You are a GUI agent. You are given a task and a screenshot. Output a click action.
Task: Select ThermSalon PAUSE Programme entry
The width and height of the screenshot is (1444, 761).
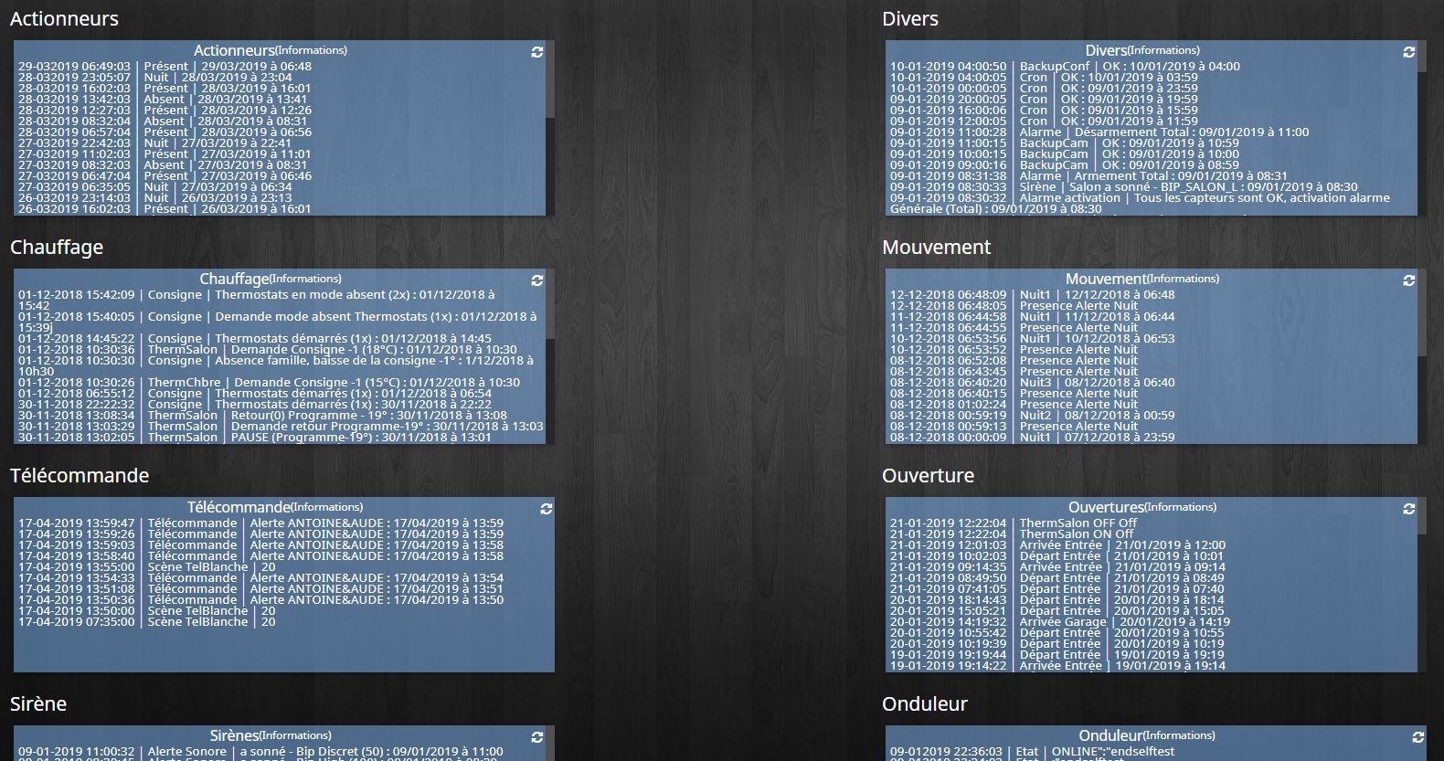pos(255,438)
